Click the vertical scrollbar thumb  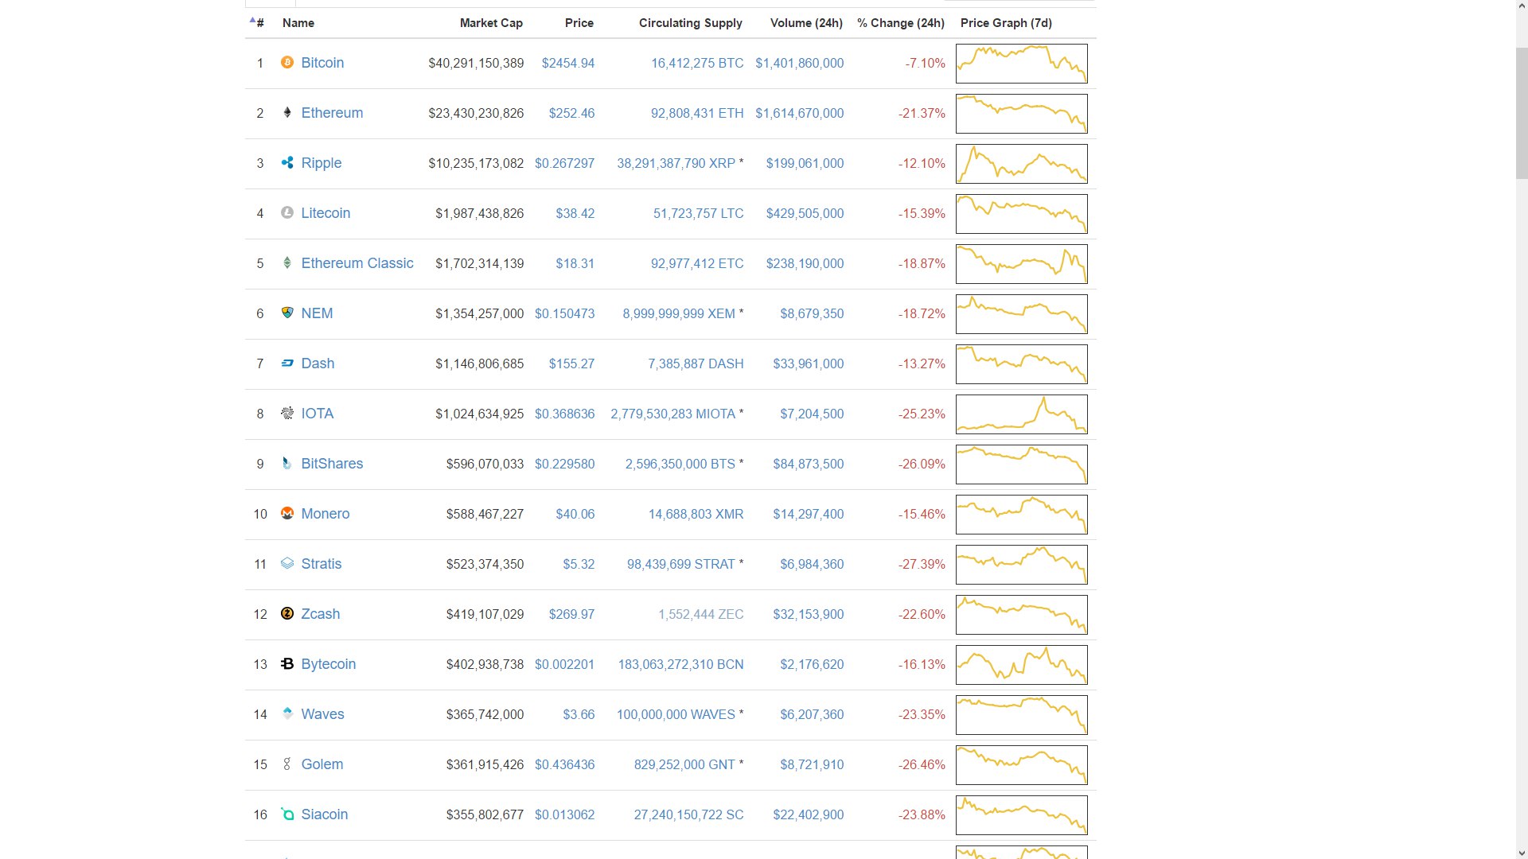[1522, 113]
